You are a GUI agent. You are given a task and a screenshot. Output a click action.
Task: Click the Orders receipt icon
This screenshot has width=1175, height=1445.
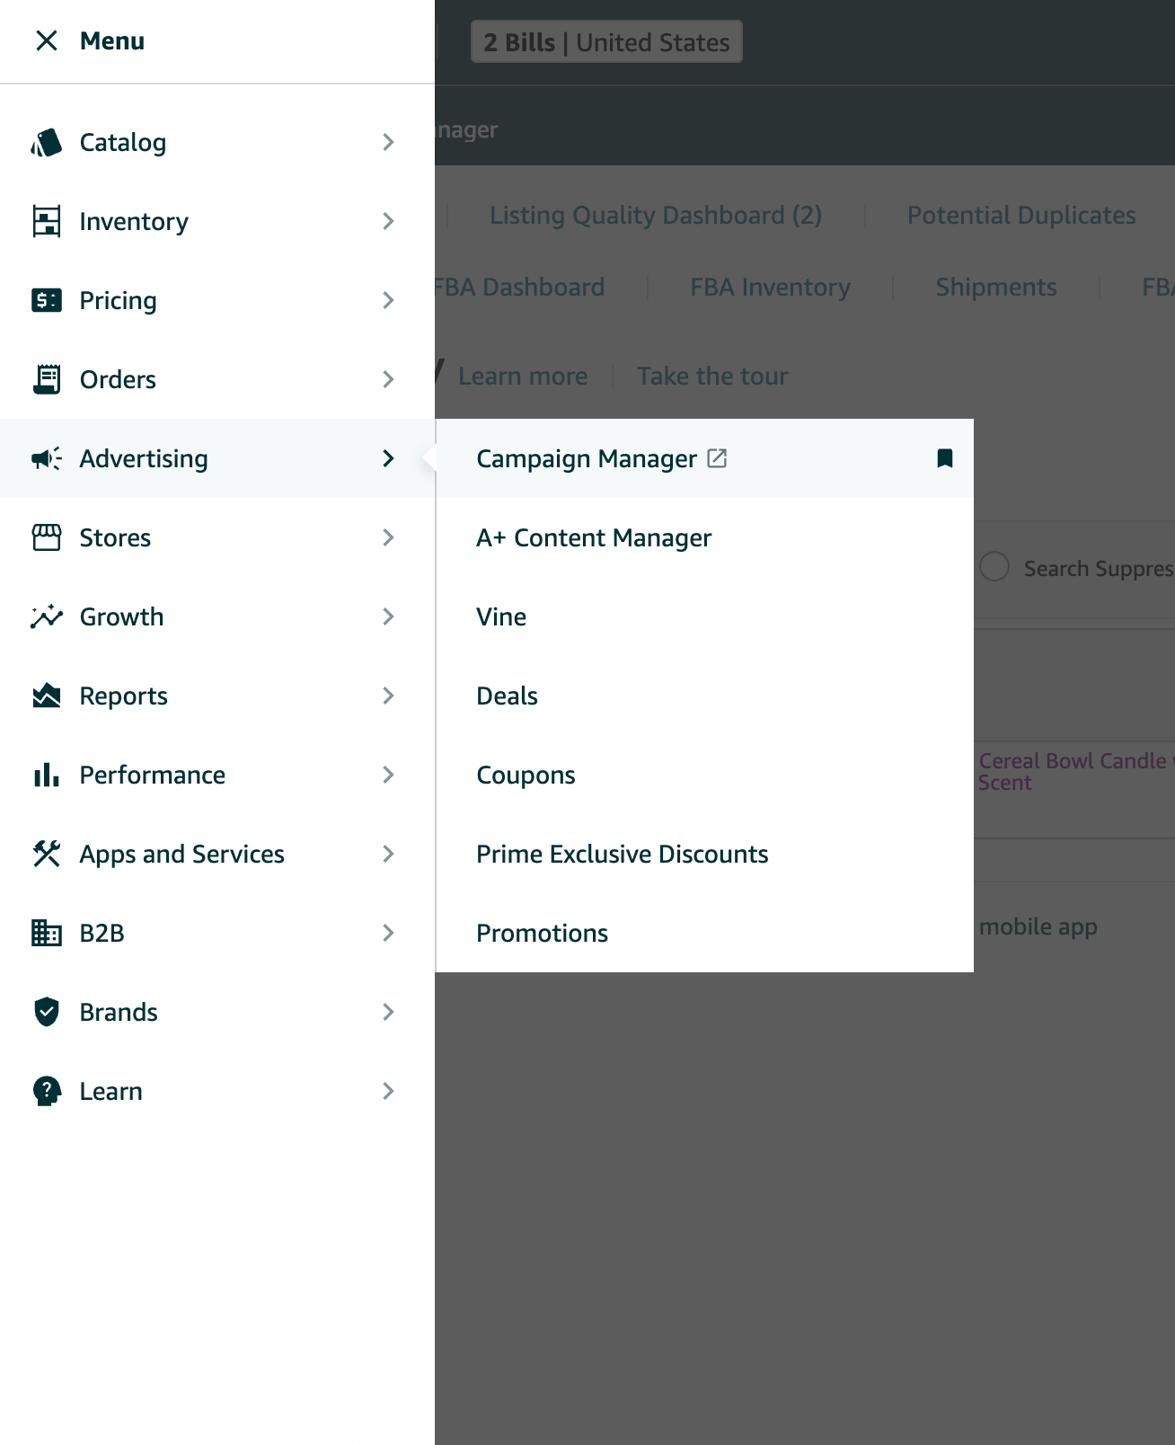(47, 379)
